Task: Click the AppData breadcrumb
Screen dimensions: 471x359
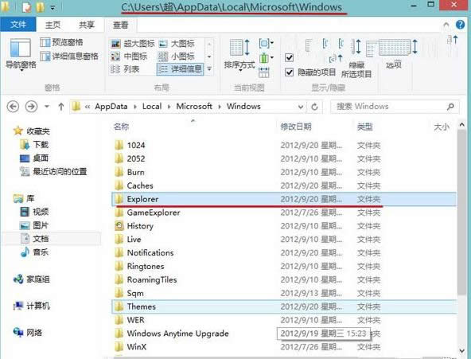Action: click(x=111, y=107)
